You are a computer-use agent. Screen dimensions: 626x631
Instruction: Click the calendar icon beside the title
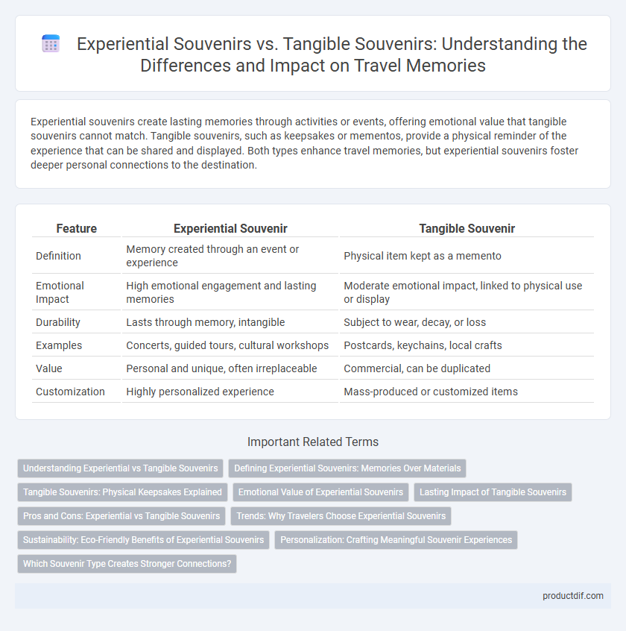[51, 44]
